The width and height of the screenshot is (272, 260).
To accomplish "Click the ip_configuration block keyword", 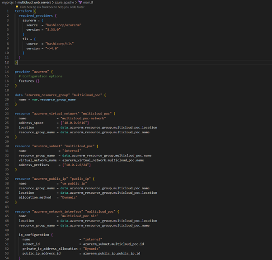I will (x=35, y=235).
